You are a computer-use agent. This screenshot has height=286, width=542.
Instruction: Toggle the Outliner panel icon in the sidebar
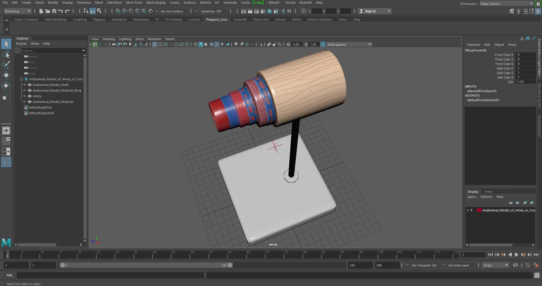pyautogui.click(x=6, y=162)
